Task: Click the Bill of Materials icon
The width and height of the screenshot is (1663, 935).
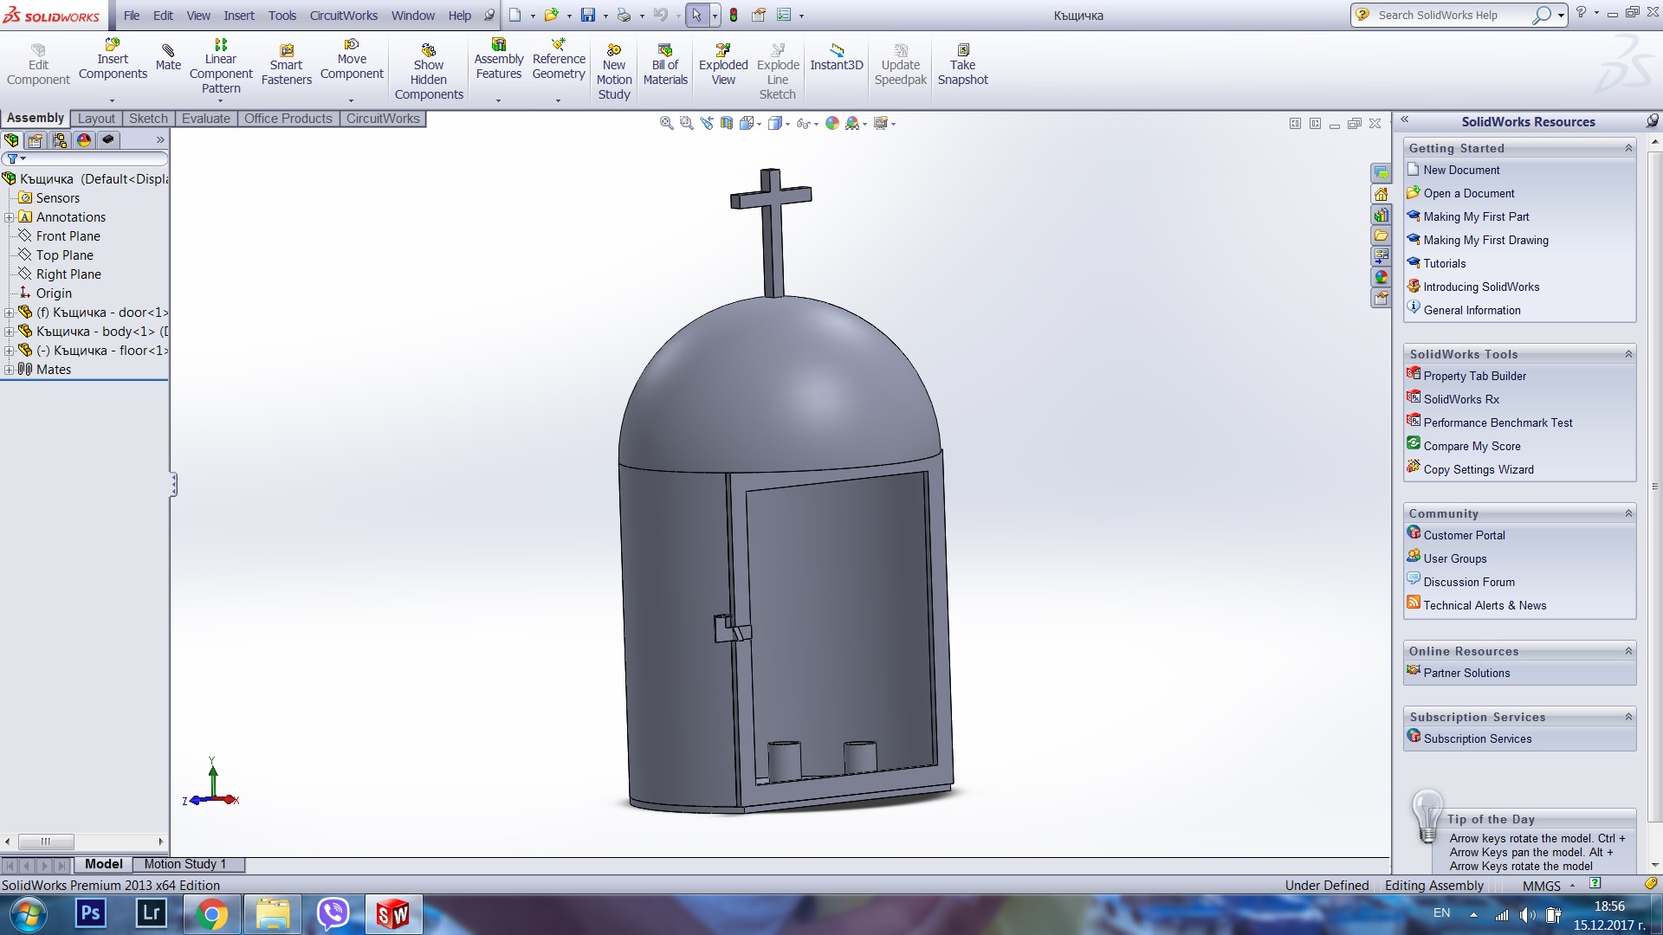Action: (x=665, y=64)
